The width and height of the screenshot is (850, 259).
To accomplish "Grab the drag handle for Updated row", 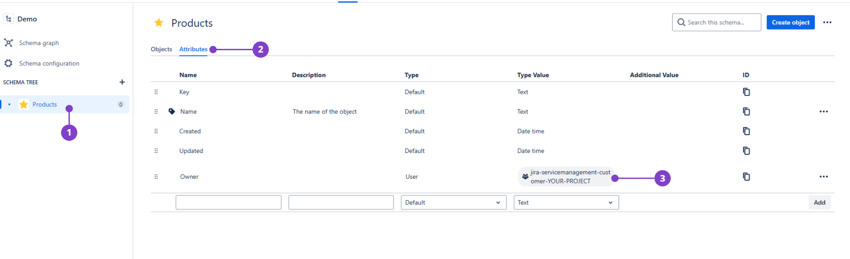I will click(x=156, y=151).
